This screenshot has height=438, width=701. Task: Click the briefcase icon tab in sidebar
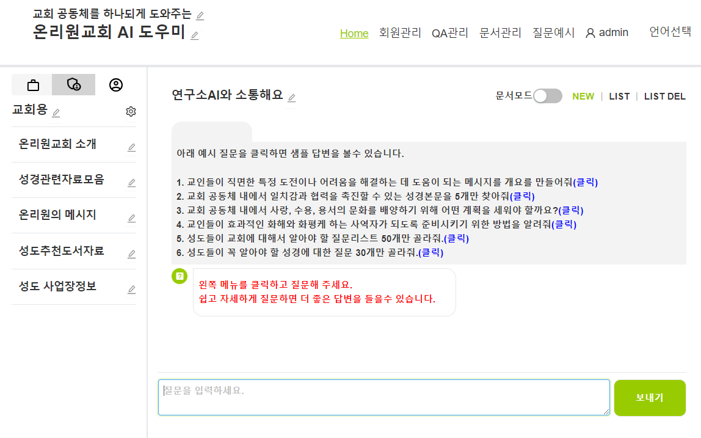[32, 85]
